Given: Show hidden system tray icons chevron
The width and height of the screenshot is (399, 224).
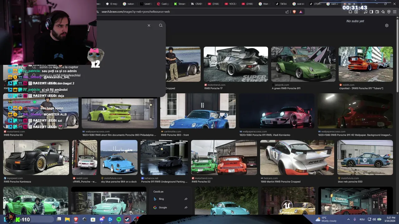Looking at the screenshot, I should pos(349,219).
